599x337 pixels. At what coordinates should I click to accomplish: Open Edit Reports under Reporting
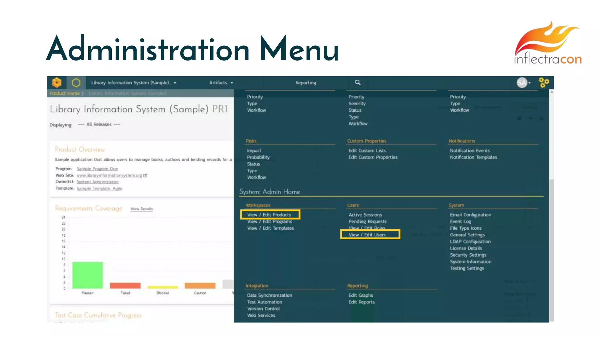click(x=362, y=302)
